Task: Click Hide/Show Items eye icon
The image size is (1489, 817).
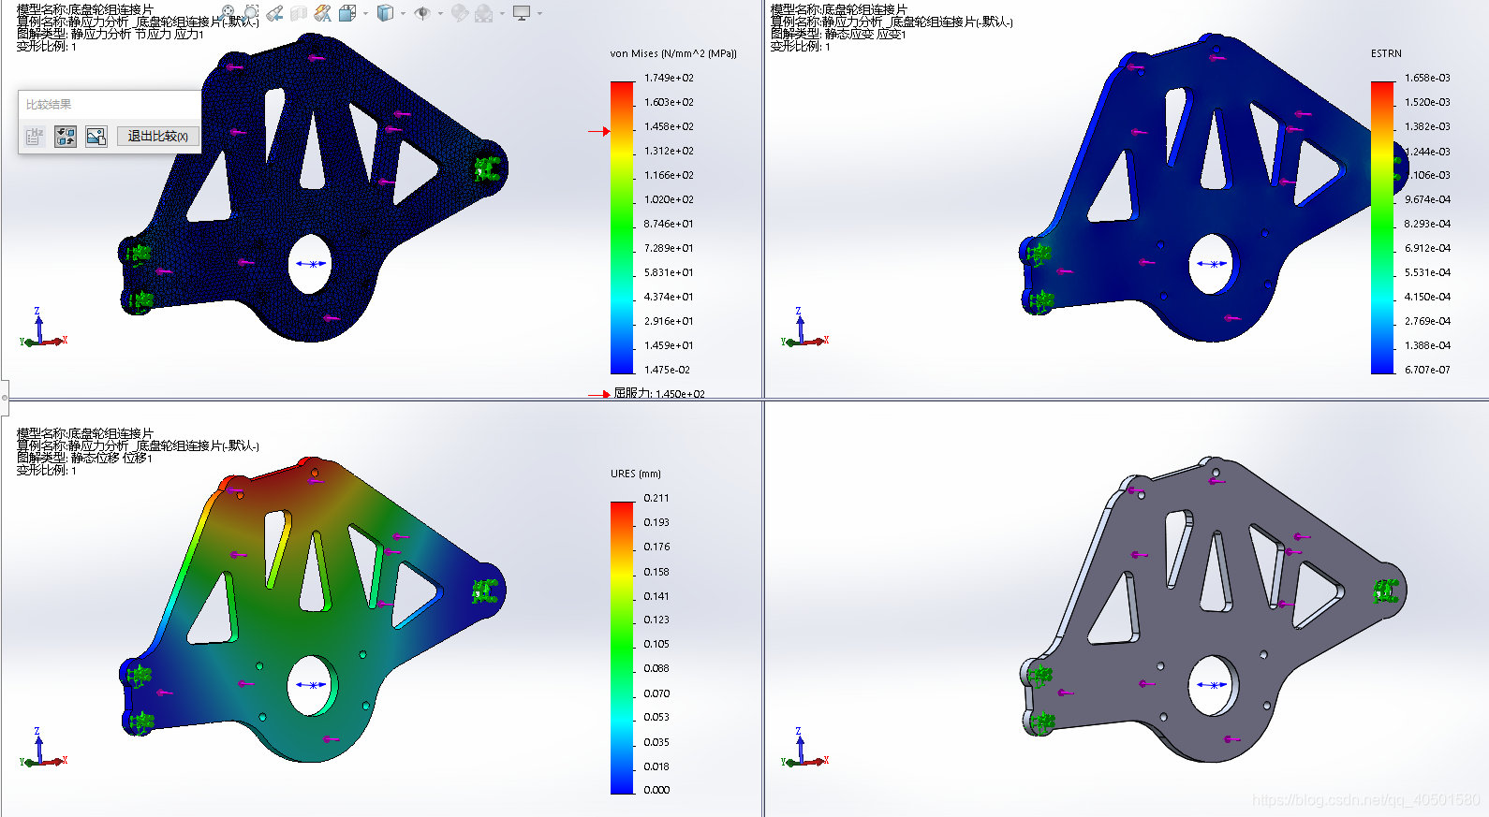Action: (422, 13)
